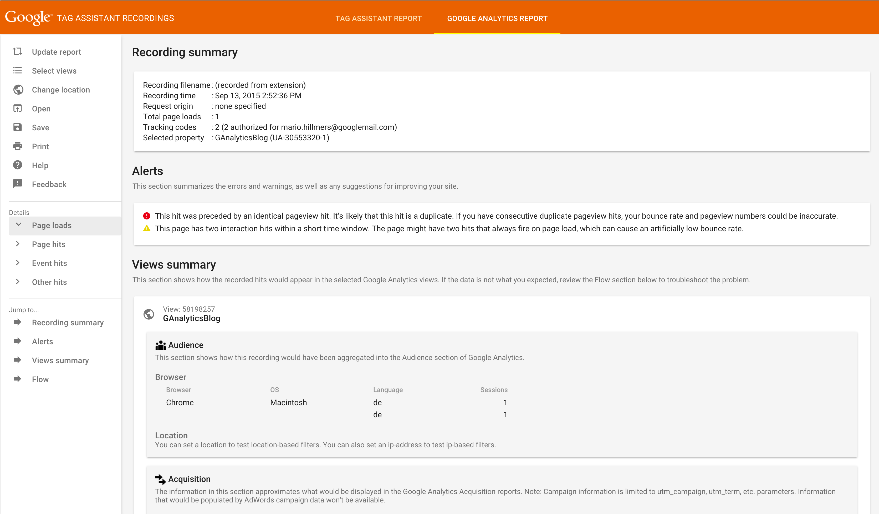
Task: Click the arrow icon beside Recording summary
Action: pyautogui.click(x=17, y=322)
